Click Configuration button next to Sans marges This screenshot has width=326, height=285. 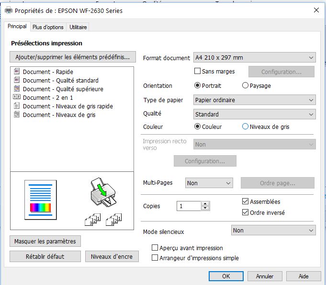coord(281,72)
